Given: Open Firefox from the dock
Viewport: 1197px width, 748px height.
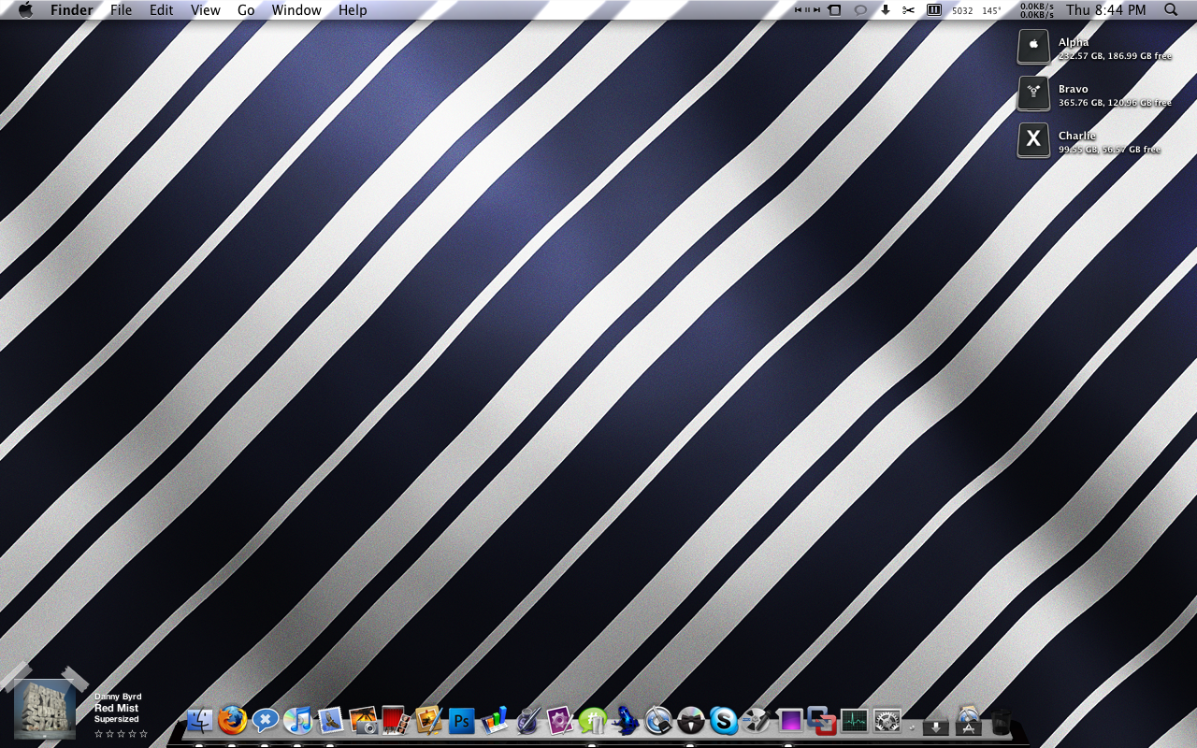Looking at the screenshot, I should click(x=233, y=720).
